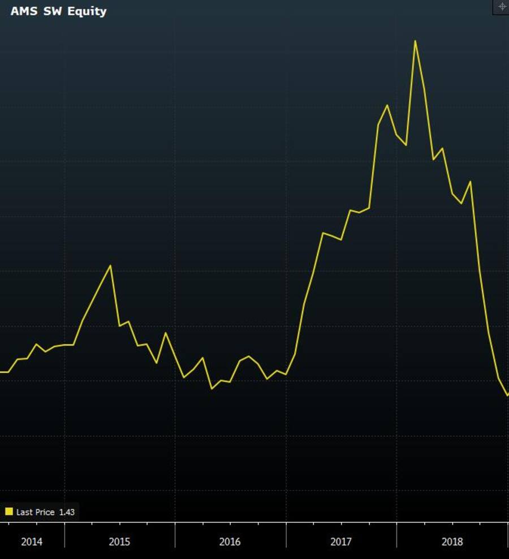Click the 1.43 value in the legend
The image size is (509, 559).
tap(67, 512)
